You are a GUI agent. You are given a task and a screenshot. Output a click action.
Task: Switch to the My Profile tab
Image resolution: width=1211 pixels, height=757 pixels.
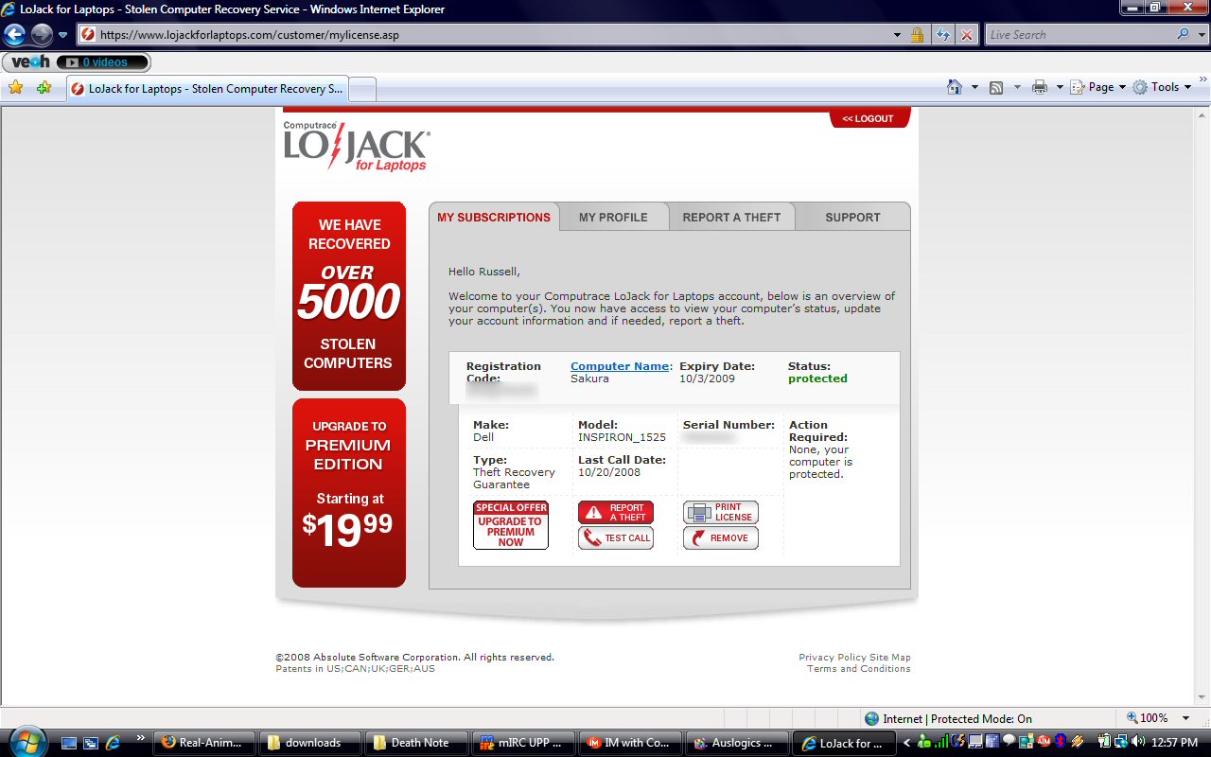(x=613, y=217)
